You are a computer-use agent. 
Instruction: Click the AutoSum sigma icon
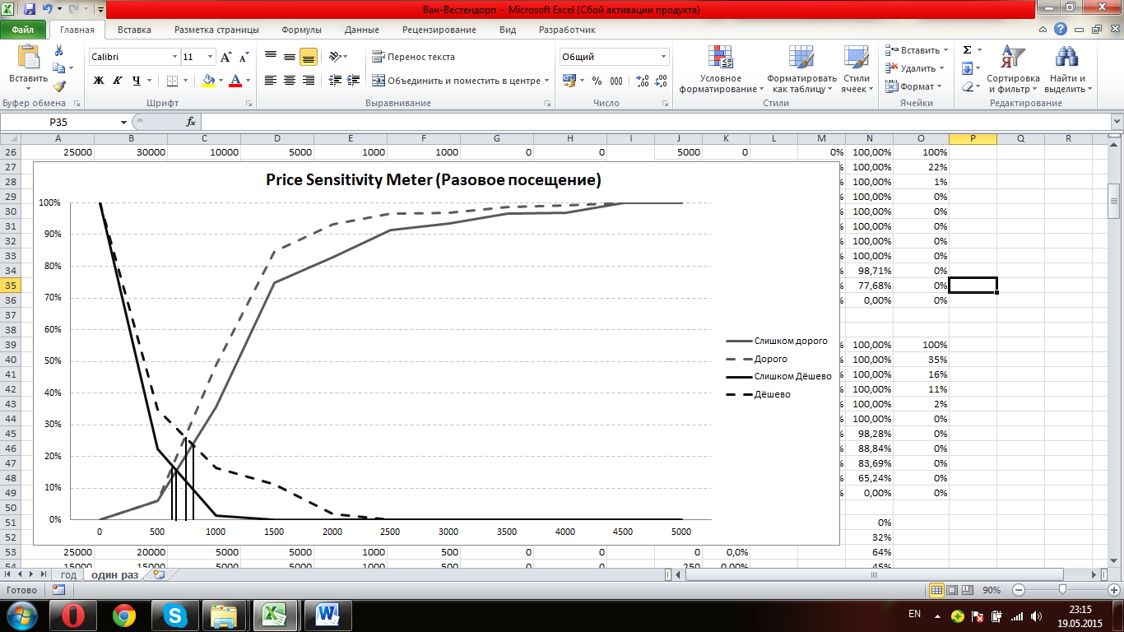click(968, 50)
